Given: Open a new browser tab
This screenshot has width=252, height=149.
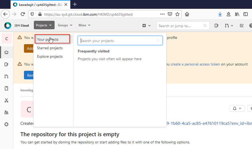Looking at the screenshot, I should pyautogui.click(x=75, y=4).
